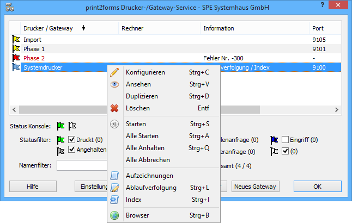Click the Browser globe icon

click(114, 215)
